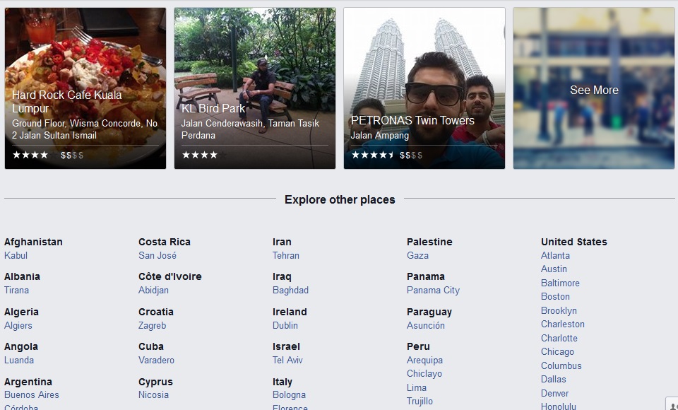This screenshot has width=678, height=410.
Task: Select the Paraguay country heading
Action: 429,312
